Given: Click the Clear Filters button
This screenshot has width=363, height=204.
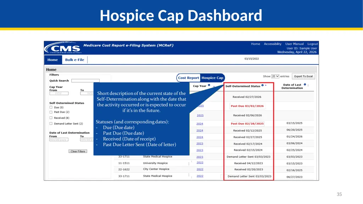Looking at the screenshot, I should click(78, 151).
